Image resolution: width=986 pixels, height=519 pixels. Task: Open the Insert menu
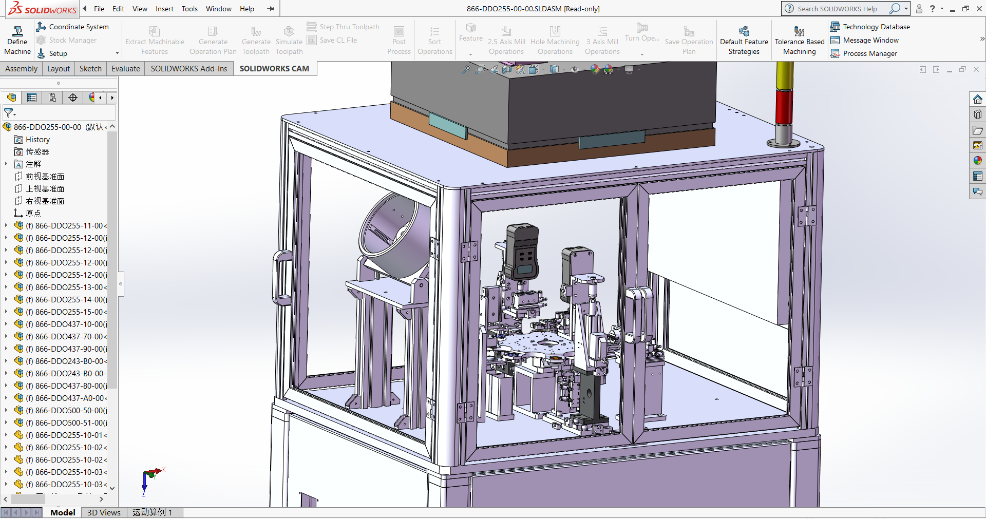164,9
